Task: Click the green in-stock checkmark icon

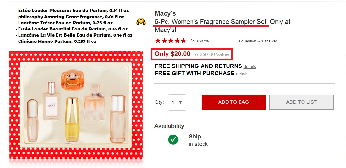Action: click(x=173, y=140)
